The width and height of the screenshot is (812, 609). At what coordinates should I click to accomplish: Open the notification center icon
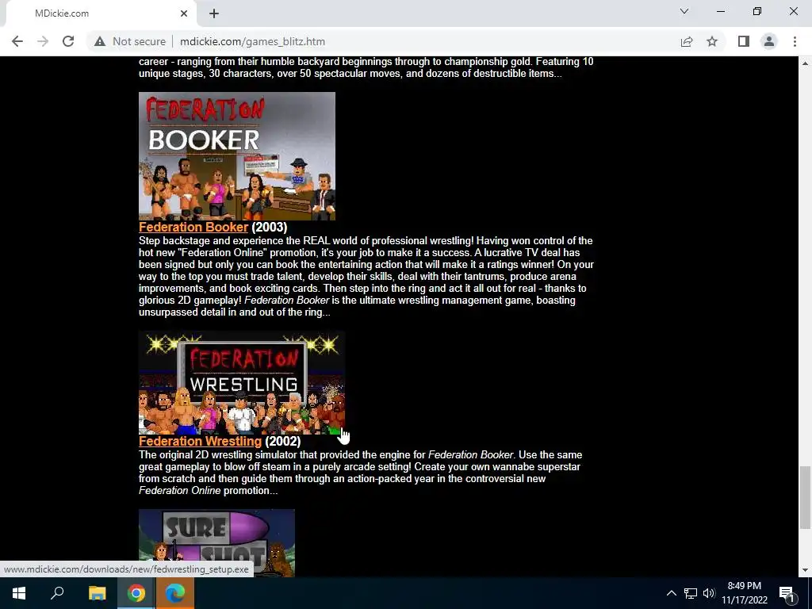click(x=787, y=593)
